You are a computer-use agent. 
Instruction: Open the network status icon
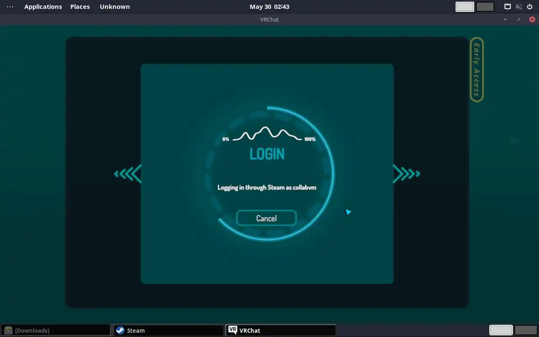(508, 7)
